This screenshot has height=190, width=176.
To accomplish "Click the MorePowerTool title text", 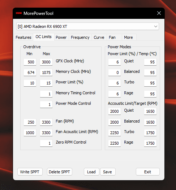I will (x=38, y=13).
